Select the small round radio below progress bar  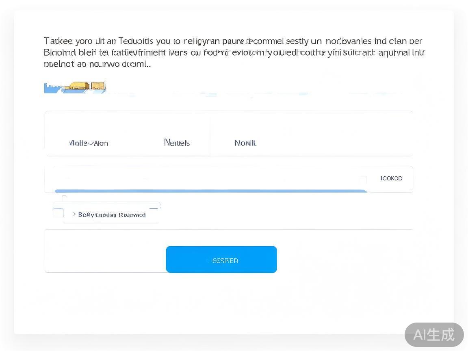tap(64, 198)
